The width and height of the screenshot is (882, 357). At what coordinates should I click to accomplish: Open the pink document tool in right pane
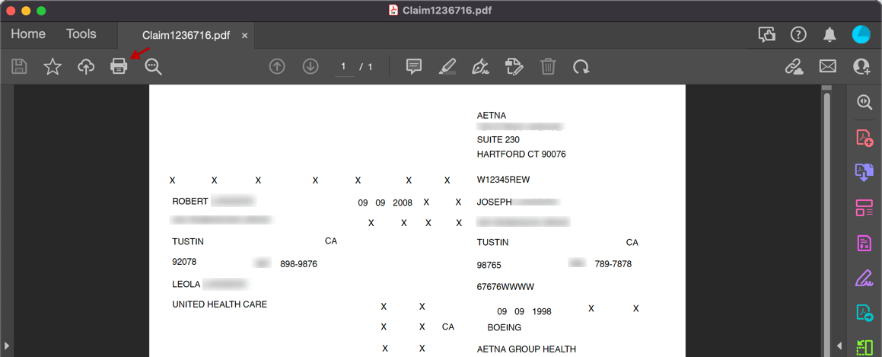[x=864, y=243]
